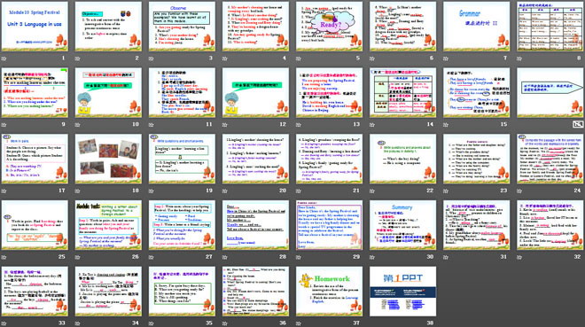Select slide 30 Summary thumbnail
The width and height of the screenshot is (585, 327).
pos(403,225)
